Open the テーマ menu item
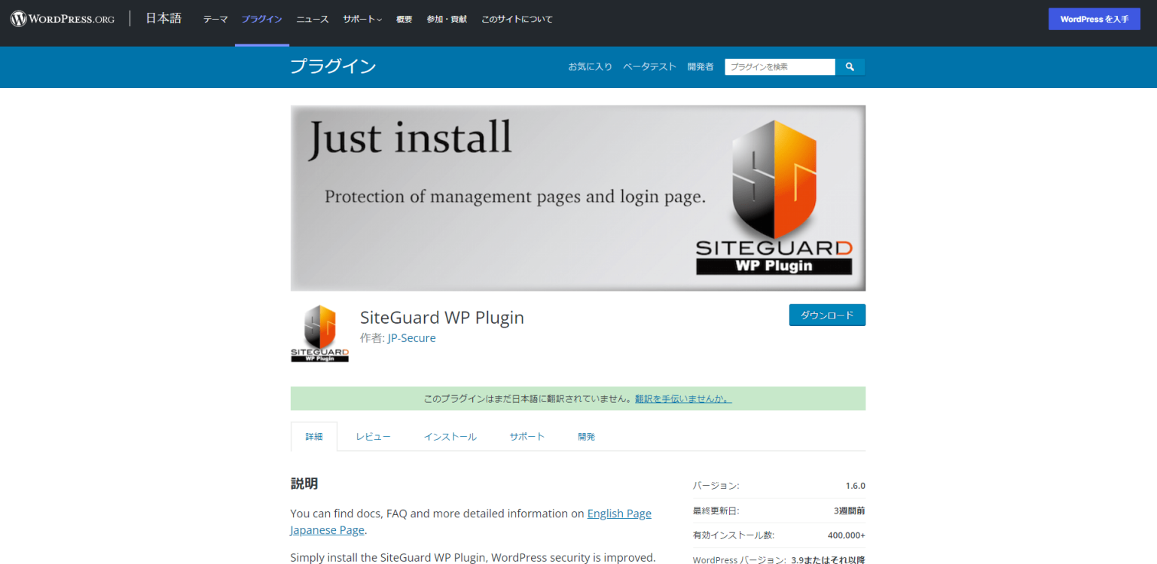 tap(215, 19)
